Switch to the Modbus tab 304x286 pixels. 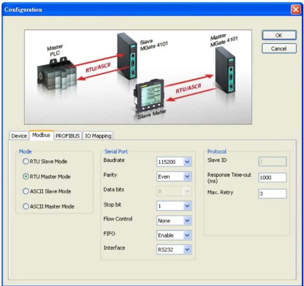click(41, 135)
